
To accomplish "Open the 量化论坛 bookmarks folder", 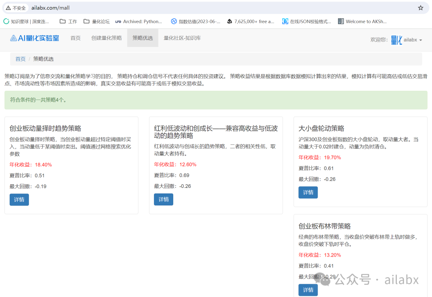I will coord(99,21).
